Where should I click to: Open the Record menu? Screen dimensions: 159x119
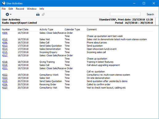pos(20,9)
